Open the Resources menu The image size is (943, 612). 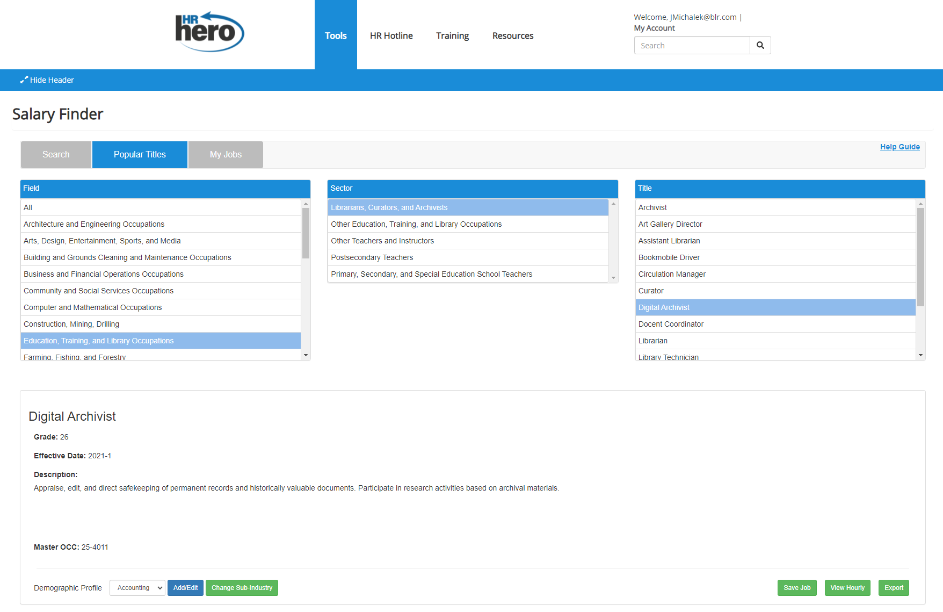tap(513, 35)
